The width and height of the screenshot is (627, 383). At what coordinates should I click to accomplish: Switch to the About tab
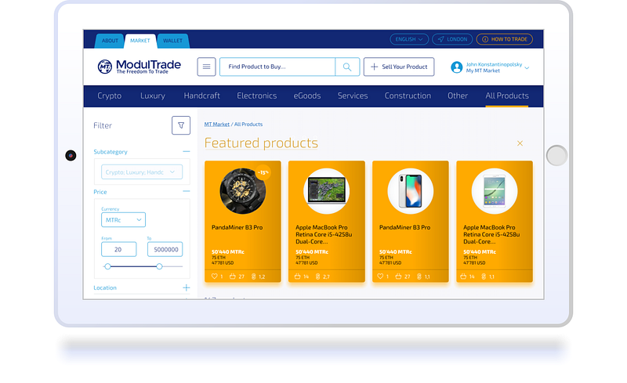pyautogui.click(x=110, y=41)
